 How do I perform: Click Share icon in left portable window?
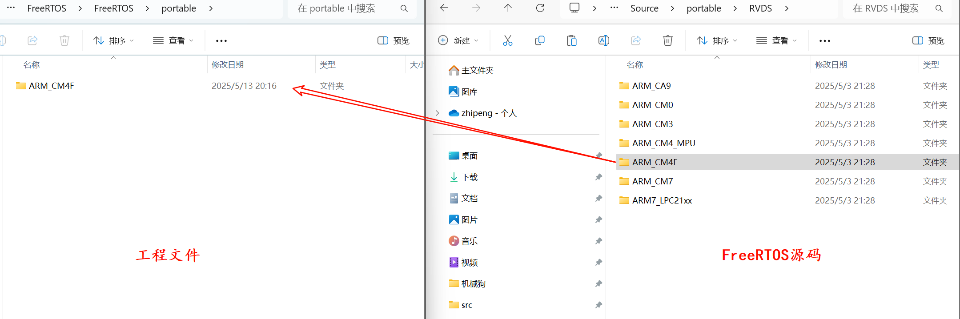click(x=32, y=40)
